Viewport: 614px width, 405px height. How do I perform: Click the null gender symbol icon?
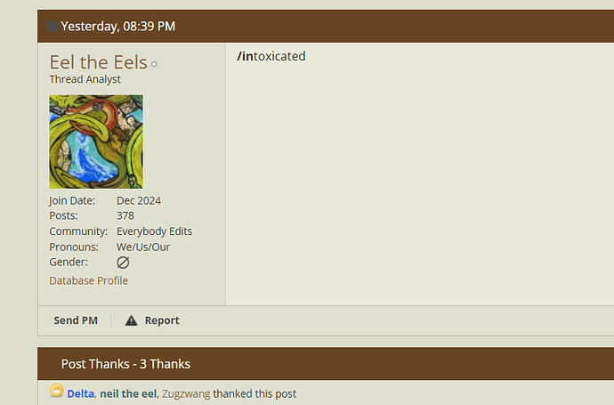click(x=123, y=263)
